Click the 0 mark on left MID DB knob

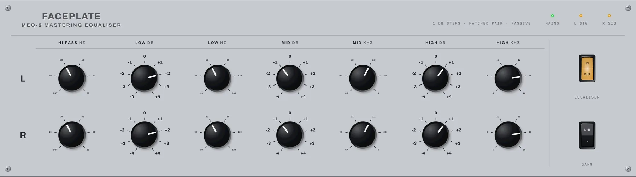tap(290, 56)
